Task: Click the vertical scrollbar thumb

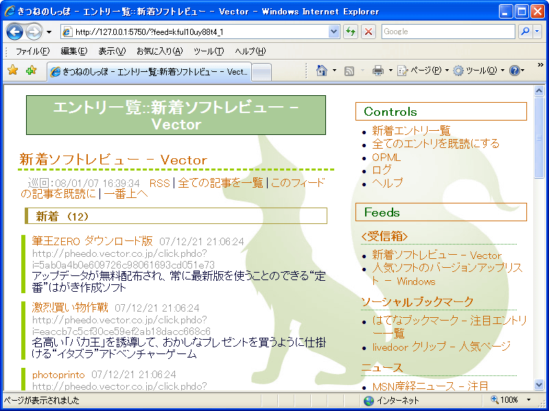Action: (539, 138)
